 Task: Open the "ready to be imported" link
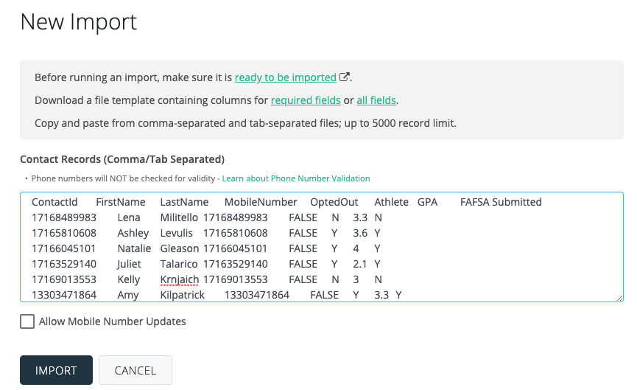coord(285,77)
